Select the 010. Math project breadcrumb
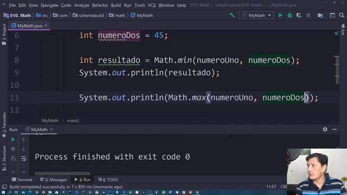 [17, 16]
